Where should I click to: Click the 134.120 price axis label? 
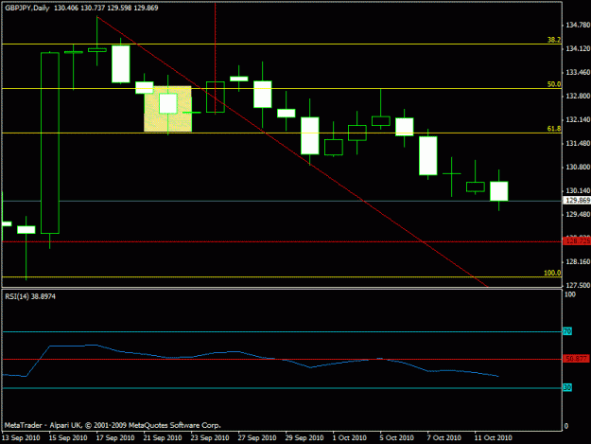[578, 48]
